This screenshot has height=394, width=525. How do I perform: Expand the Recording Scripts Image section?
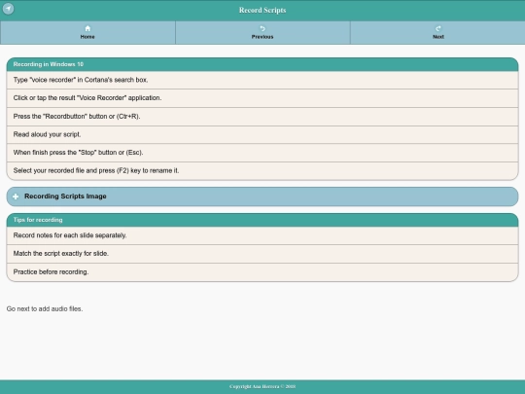(262, 197)
